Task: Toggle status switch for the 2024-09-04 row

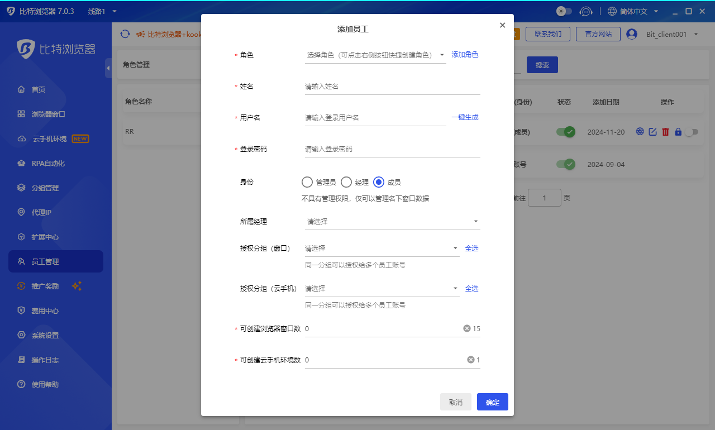Action: pyautogui.click(x=565, y=164)
